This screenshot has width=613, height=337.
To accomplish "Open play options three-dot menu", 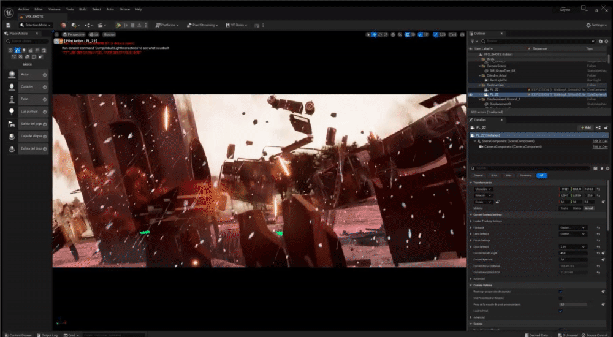I will 147,25.
